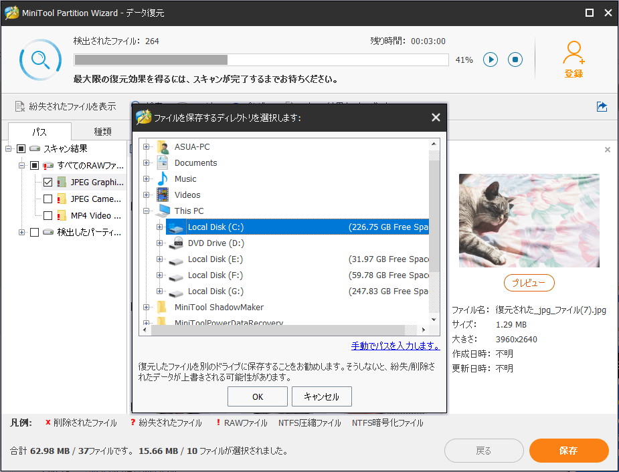Click the play/resume scan icon
619x472 pixels.
(491, 60)
